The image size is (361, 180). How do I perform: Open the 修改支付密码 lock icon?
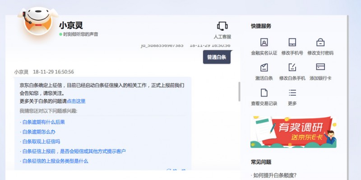tap(320, 42)
